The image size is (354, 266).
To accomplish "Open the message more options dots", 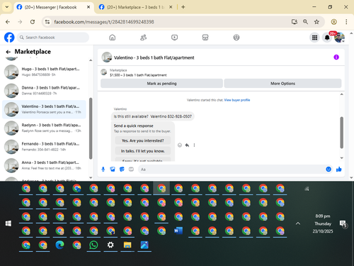I will [194, 145].
